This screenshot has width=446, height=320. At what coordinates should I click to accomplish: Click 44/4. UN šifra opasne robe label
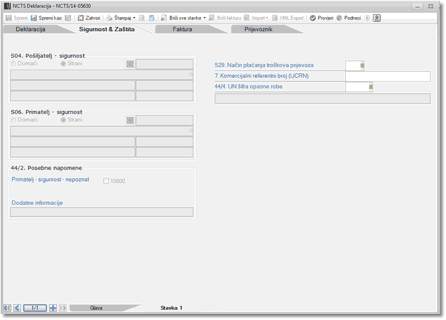click(249, 87)
